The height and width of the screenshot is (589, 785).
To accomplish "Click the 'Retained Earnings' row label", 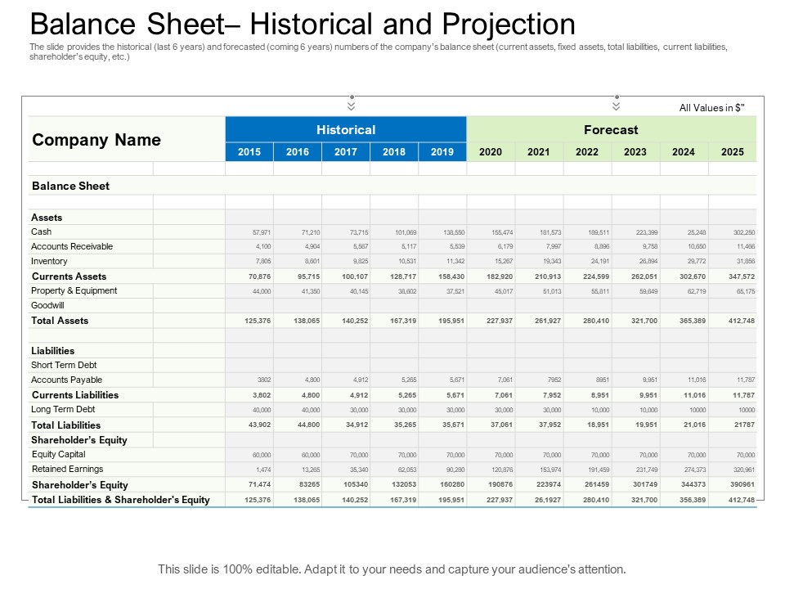I will coord(68,469).
